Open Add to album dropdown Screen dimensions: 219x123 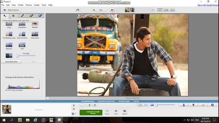coord(74,113)
